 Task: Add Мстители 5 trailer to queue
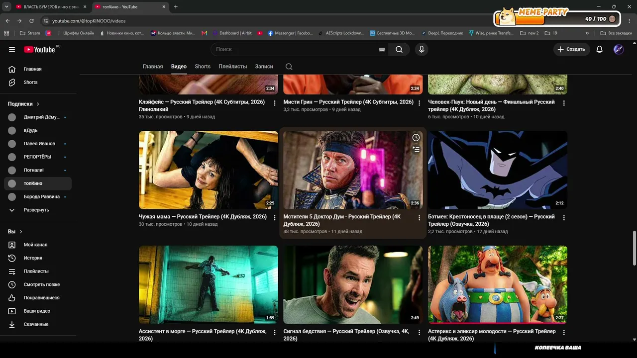(416, 149)
